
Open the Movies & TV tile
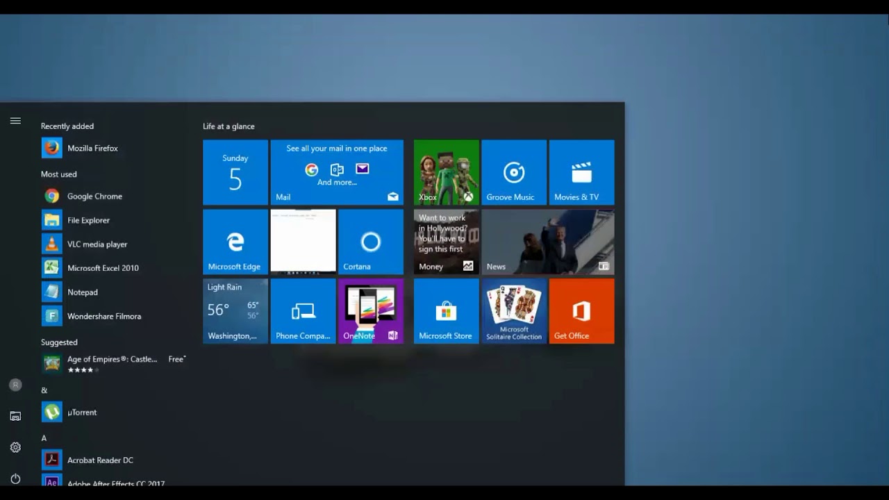(582, 172)
